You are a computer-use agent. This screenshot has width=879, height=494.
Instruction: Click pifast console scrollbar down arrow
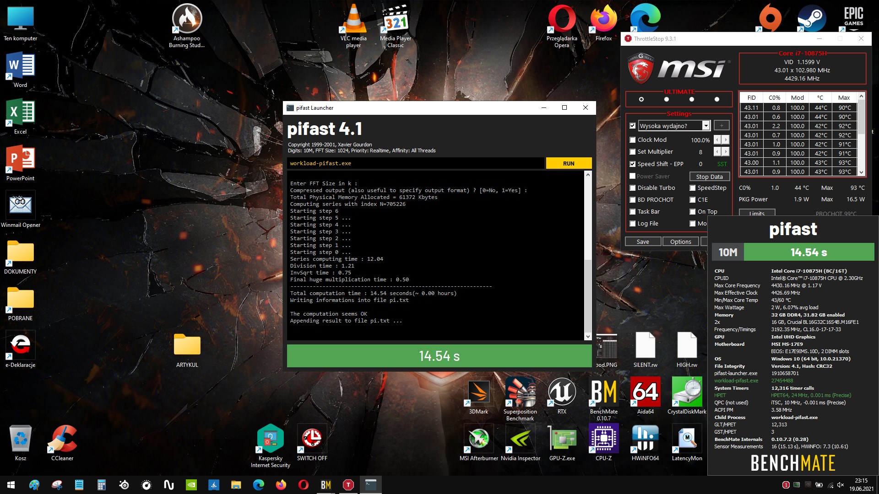(588, 336)
